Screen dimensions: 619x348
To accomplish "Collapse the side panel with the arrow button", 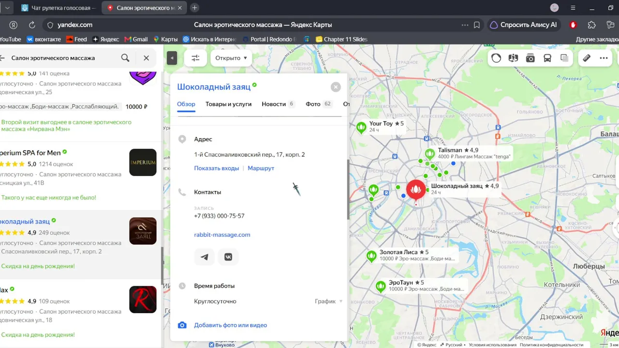I will click(x=172, y=58).
